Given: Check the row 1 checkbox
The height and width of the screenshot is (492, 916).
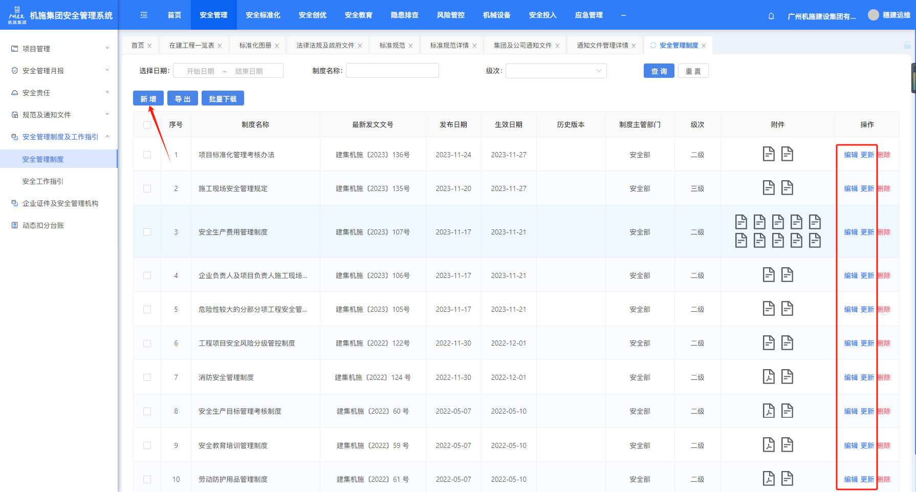Looking at the screenshot, I should pyautogui.click(x=147, y=155).
